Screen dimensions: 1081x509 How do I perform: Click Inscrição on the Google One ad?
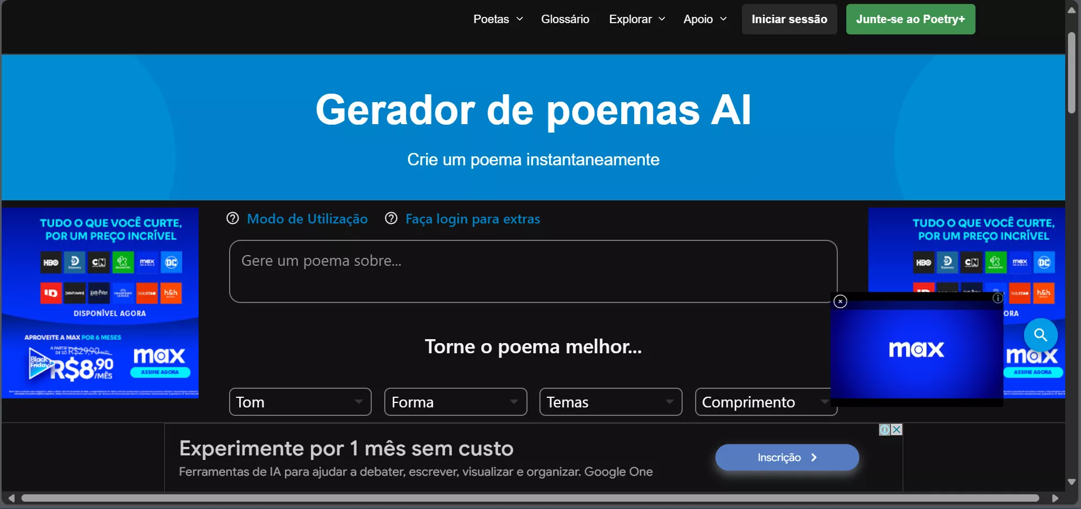787,457
